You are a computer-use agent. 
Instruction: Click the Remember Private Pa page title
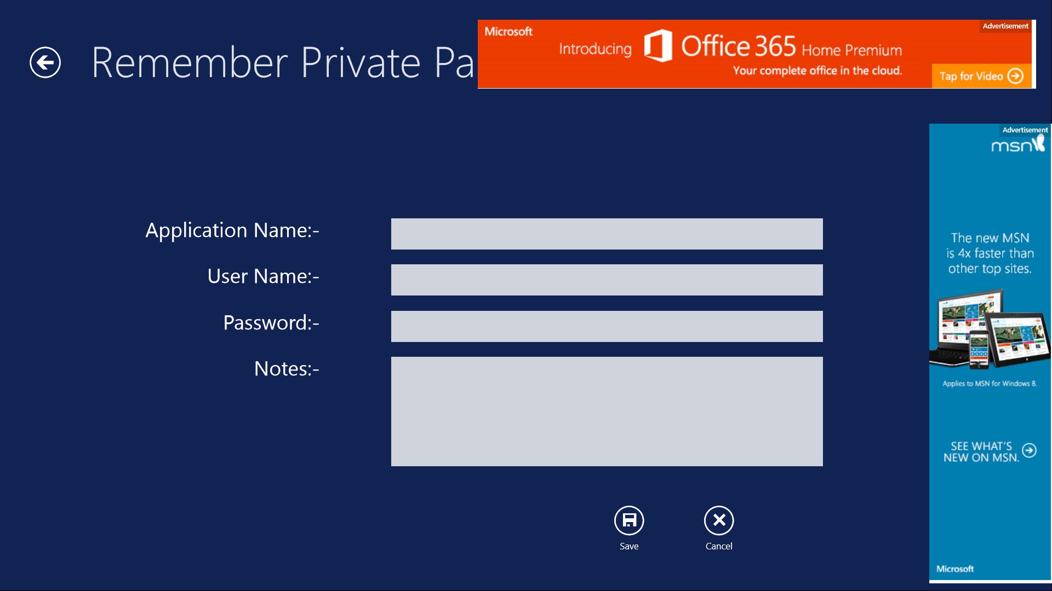tap(282, 63)
